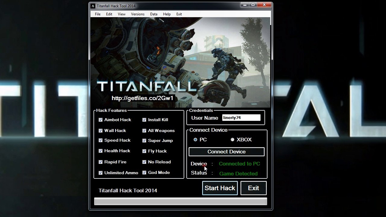This screenshot has height=217, width=386.
Task: Click the app icon in the title bar
Action: 93,6
